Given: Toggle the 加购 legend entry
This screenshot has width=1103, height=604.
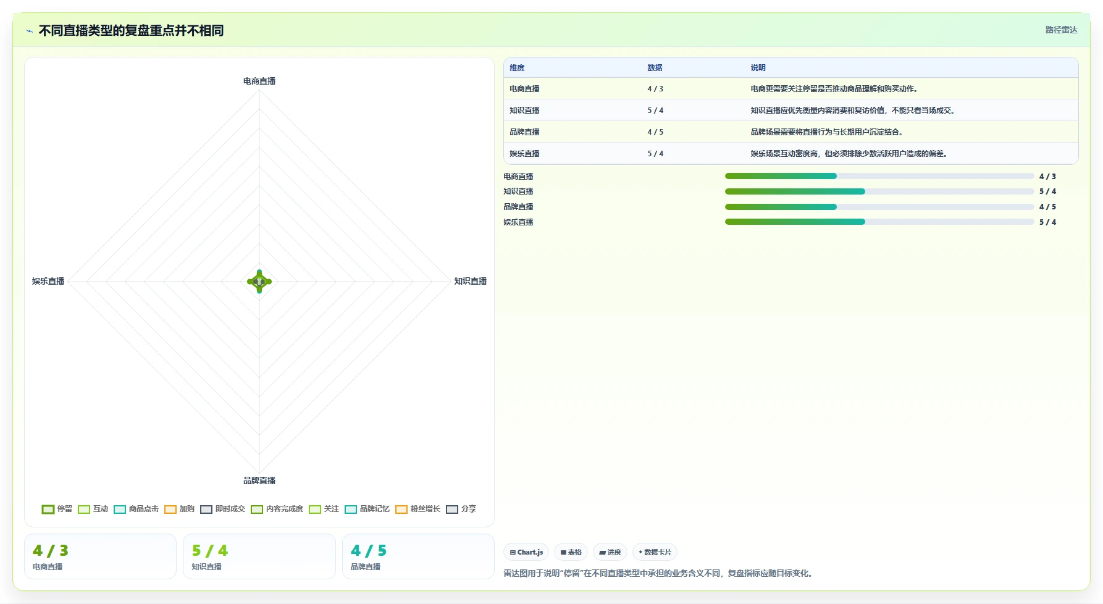Looking at the screenshot, I should [179, 509].
